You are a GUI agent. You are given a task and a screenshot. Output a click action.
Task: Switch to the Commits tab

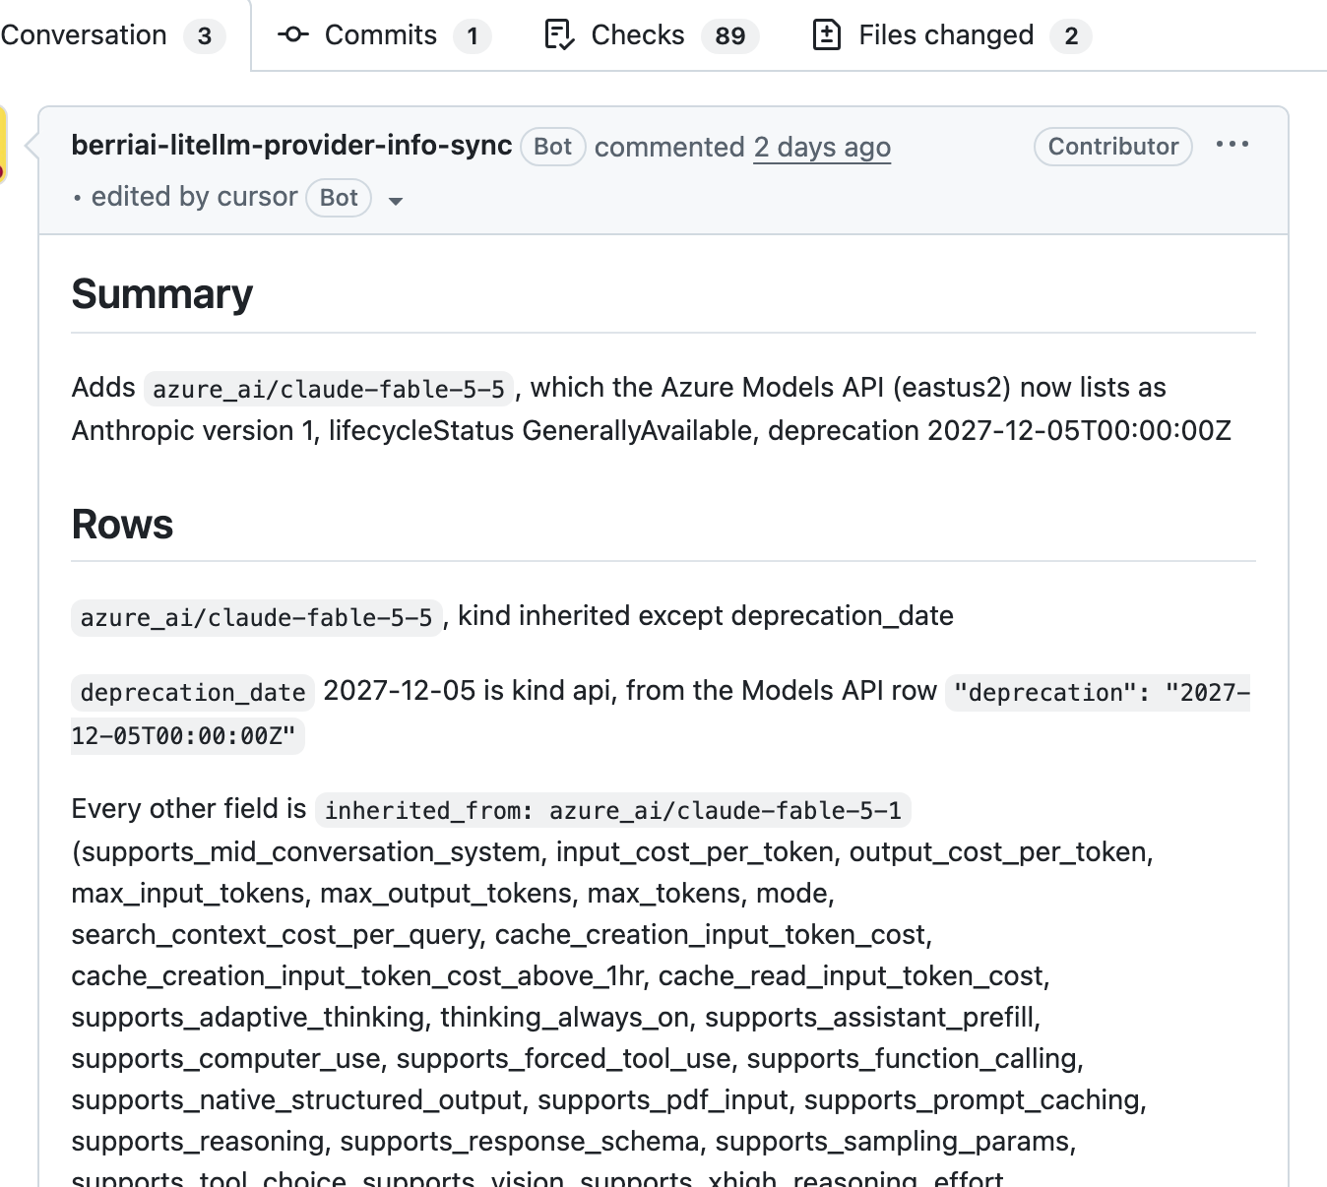pyautogui.click(x=384, y=35)
